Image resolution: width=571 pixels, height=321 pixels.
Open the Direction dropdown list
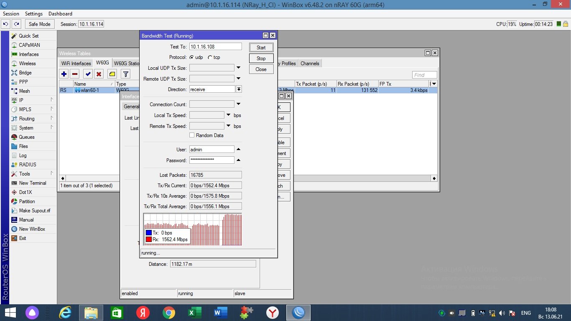point(239,89)
